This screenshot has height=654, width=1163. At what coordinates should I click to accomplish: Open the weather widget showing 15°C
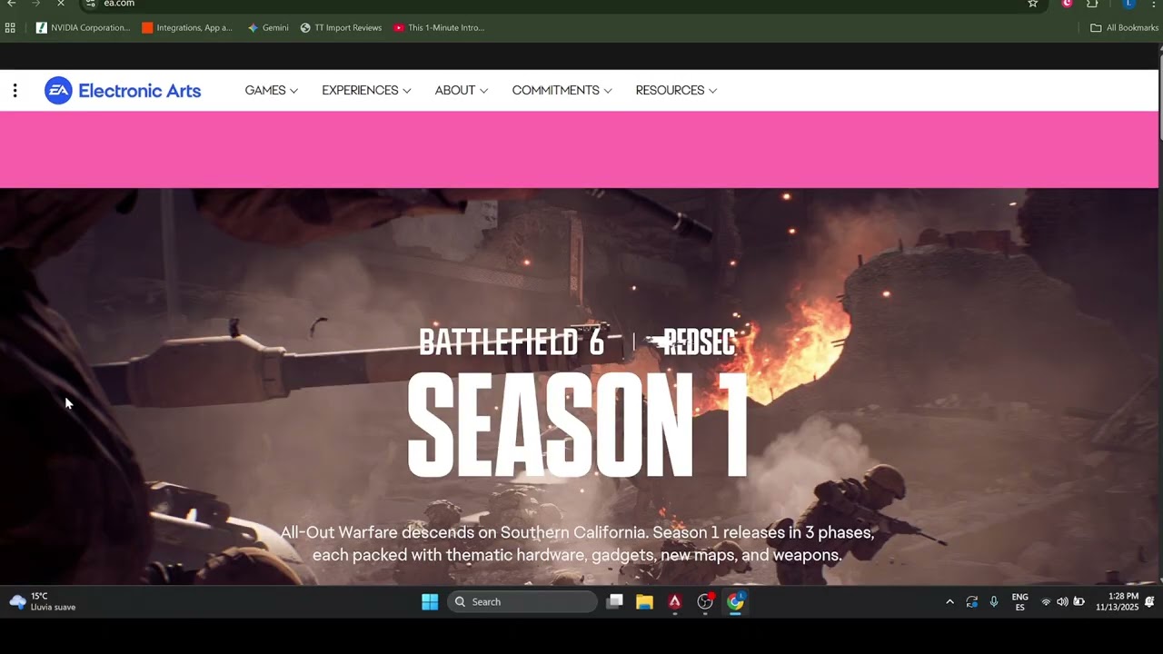tap(43, 601)
